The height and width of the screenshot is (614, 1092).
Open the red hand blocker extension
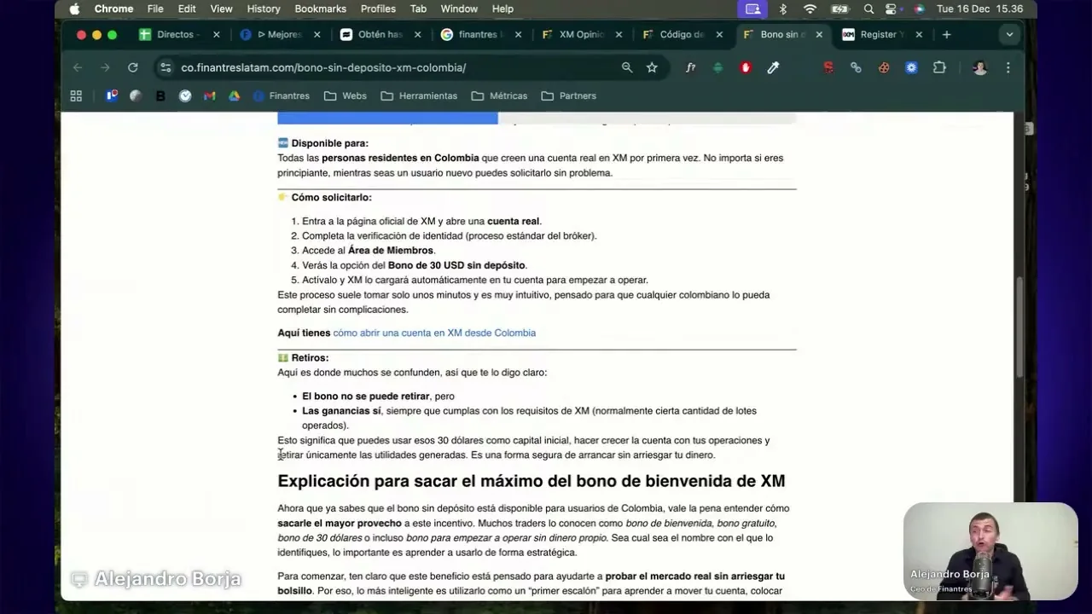(746, 67)
